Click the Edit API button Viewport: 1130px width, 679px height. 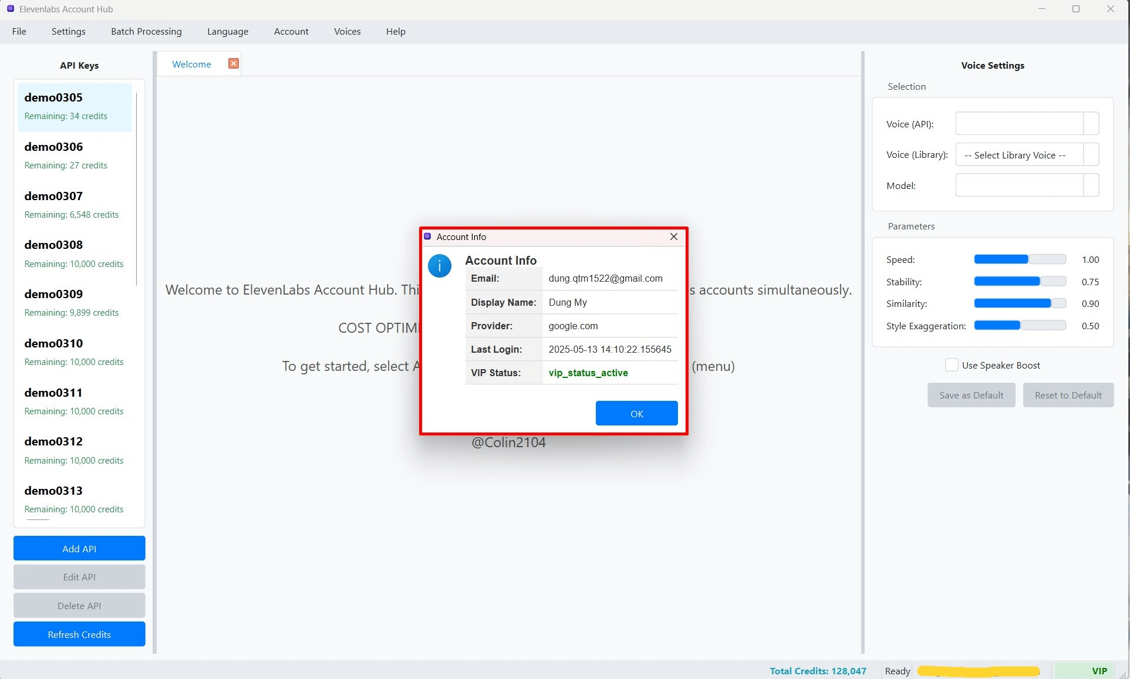79,577
